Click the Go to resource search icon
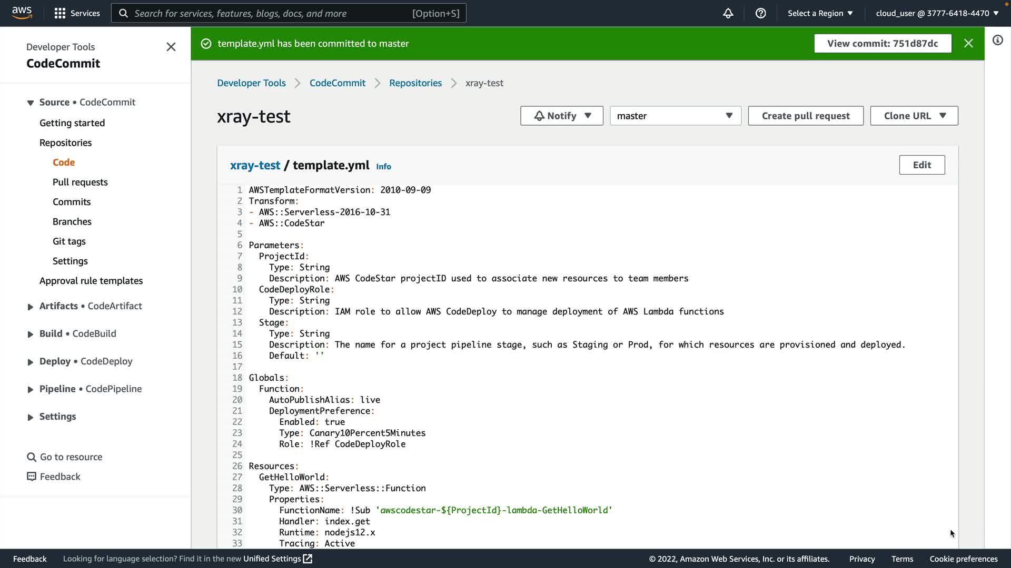 tap(32, 457)
